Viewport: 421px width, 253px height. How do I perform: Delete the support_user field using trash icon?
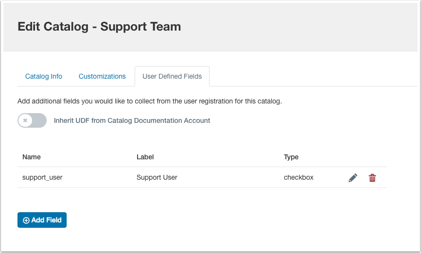(x=372, y=178)
